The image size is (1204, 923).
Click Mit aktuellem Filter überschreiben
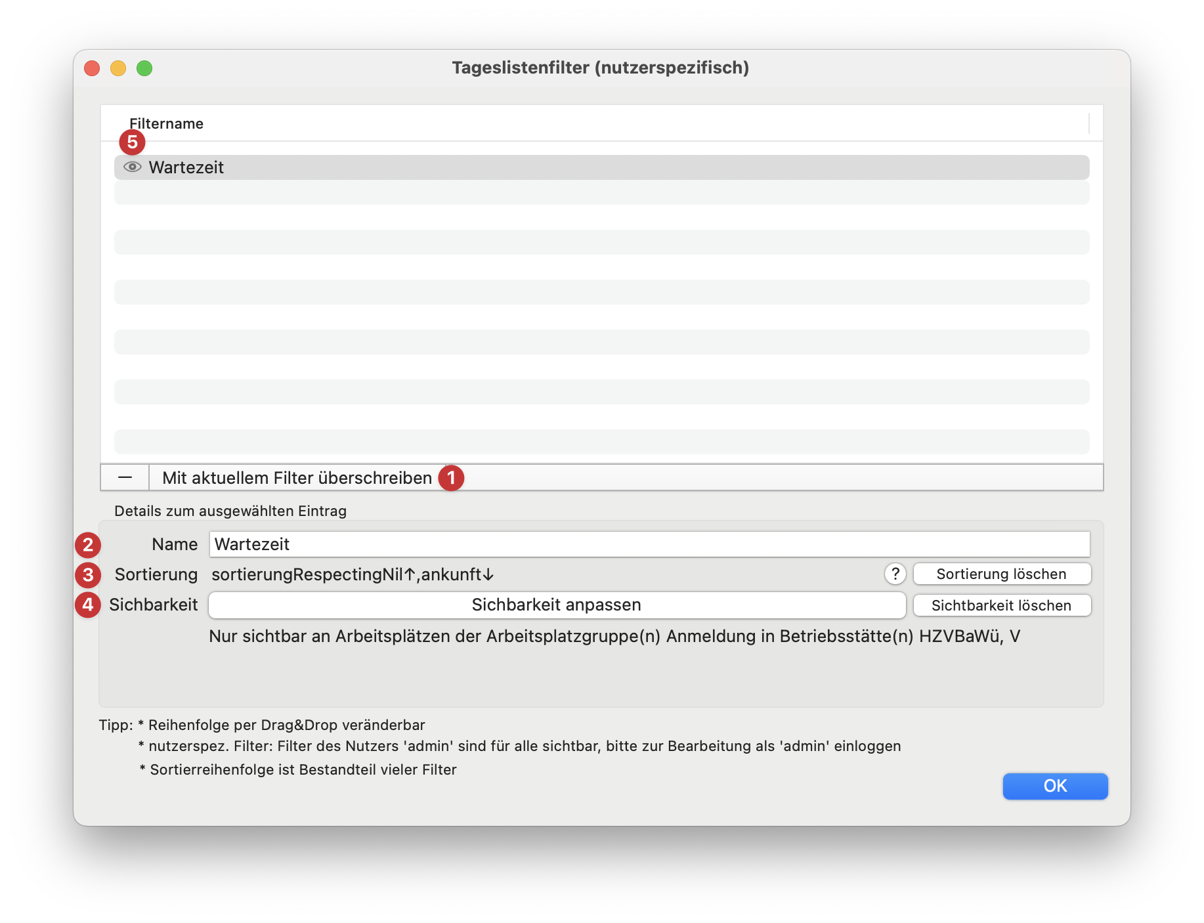pos(297,478)
